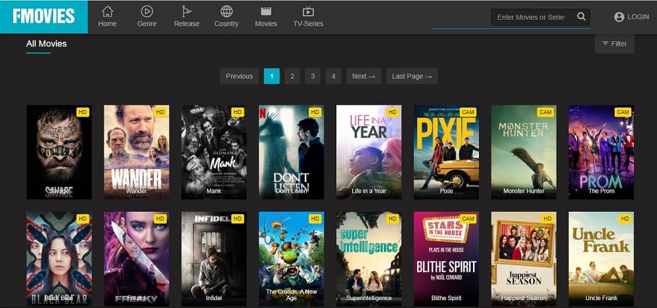Click the user avatar icon beside LOGIN

point(619,17)
